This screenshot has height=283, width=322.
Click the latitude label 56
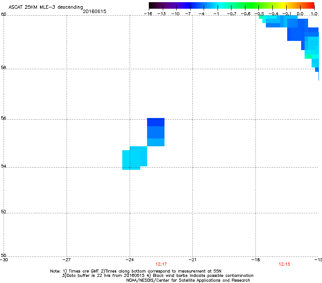tap(3, 118)
